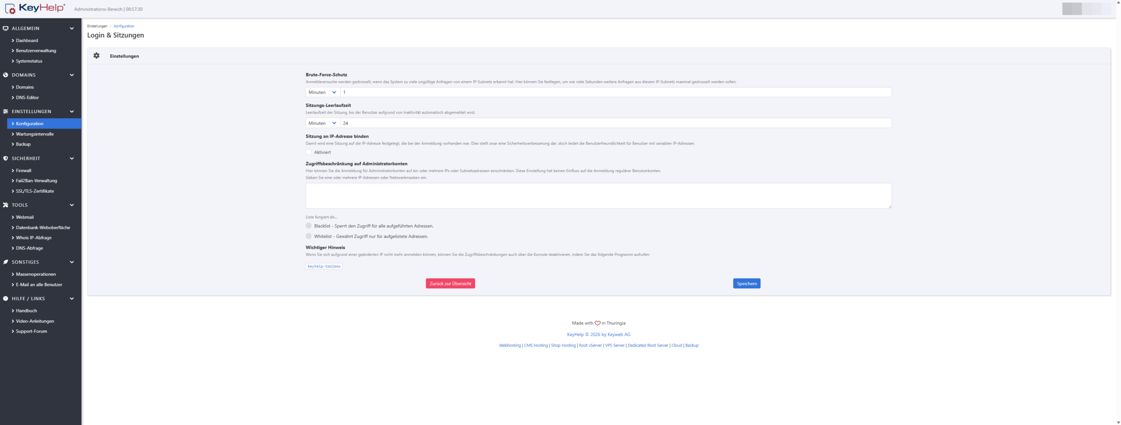This screenshot has width=1121, height=425.
Task: Open Domains item under Domains section
Action: 25,87
